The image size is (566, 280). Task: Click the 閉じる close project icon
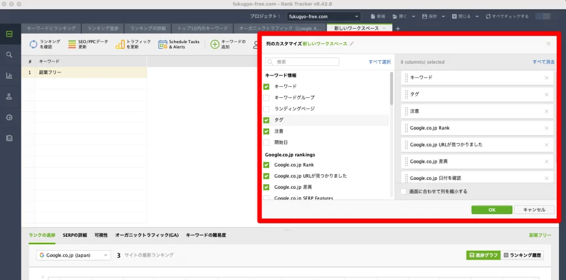(x=454, y=16)
